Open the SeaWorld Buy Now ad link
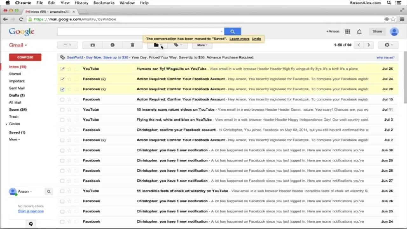This screenshot has height=229, width=407. tap(97, 58)
